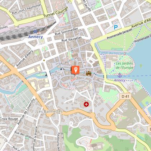Click the Rue Vaugelas street label
Viewport: 151px width, 151px height.
(72, 39)
